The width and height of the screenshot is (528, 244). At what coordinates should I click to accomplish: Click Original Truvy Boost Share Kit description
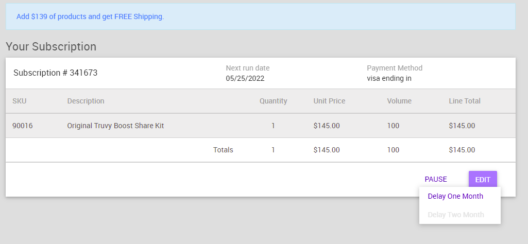[115, 126]
